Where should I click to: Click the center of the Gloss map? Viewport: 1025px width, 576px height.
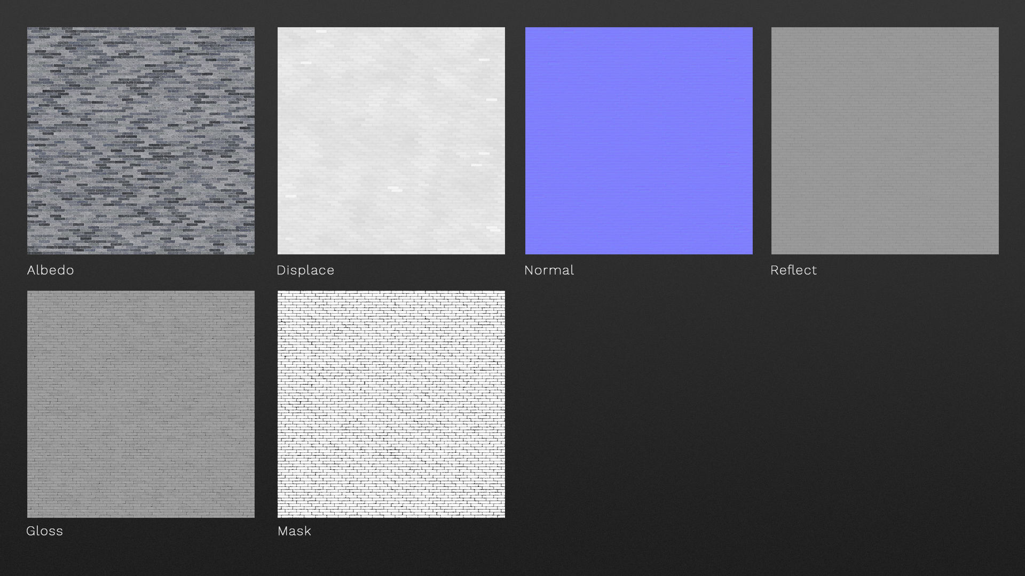point(141,404)
